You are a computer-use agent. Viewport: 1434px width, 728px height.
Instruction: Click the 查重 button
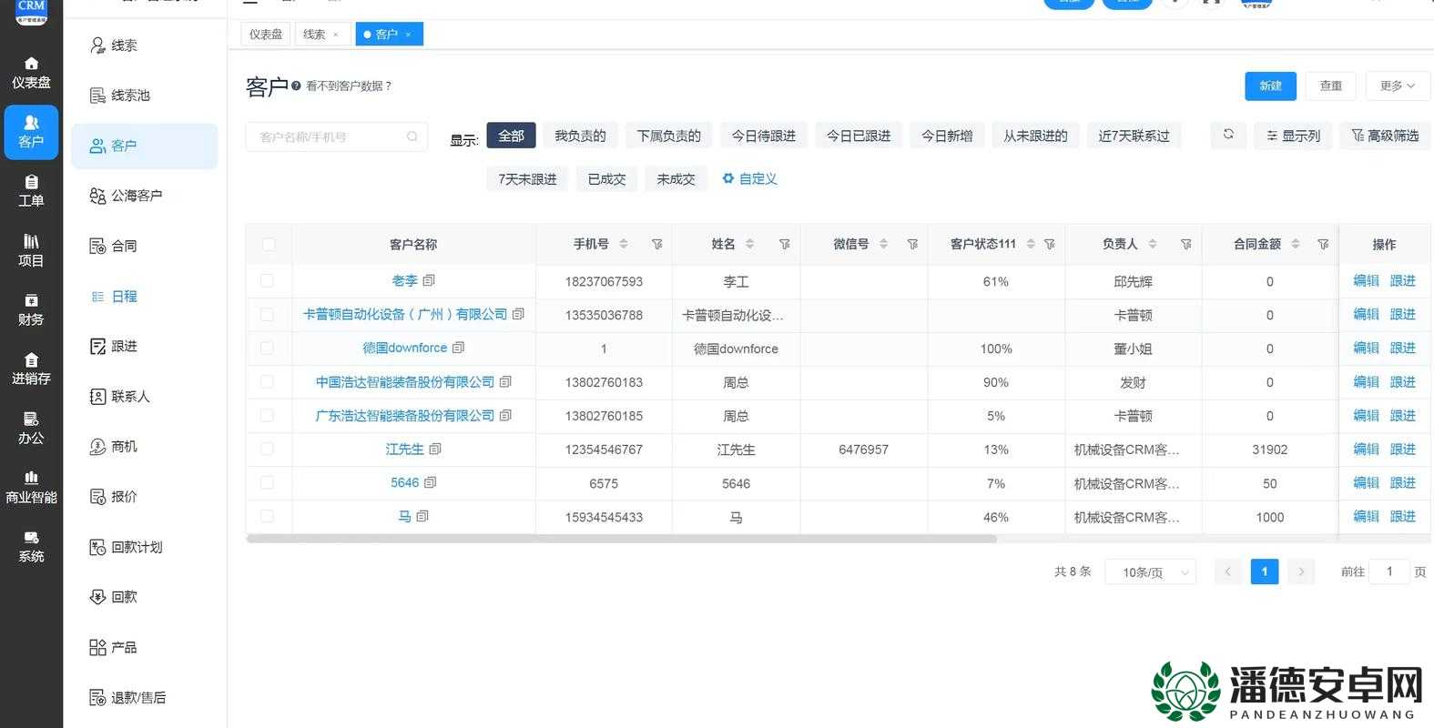coord(1331,86)
